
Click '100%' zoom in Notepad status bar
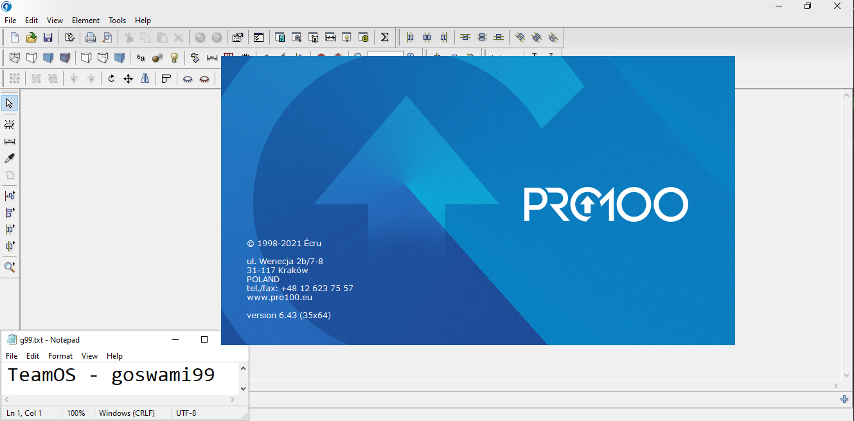click(x=76, y=413)
